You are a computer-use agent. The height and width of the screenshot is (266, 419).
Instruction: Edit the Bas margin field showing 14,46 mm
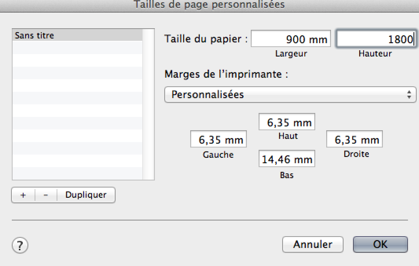click(287, 159)
